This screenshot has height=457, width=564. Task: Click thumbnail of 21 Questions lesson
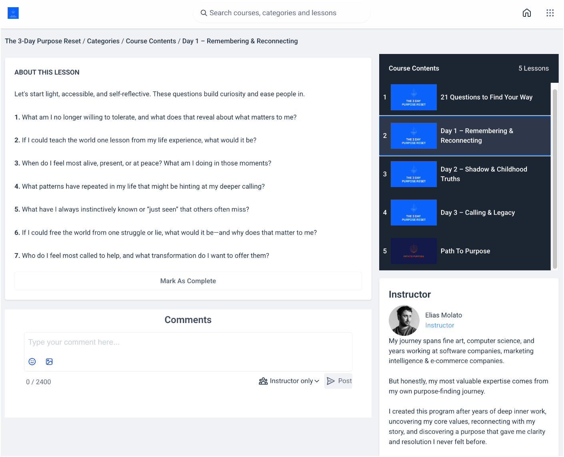tap(414, 97)
